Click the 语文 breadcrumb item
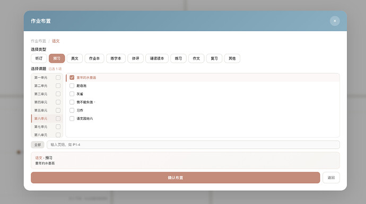 56,41
